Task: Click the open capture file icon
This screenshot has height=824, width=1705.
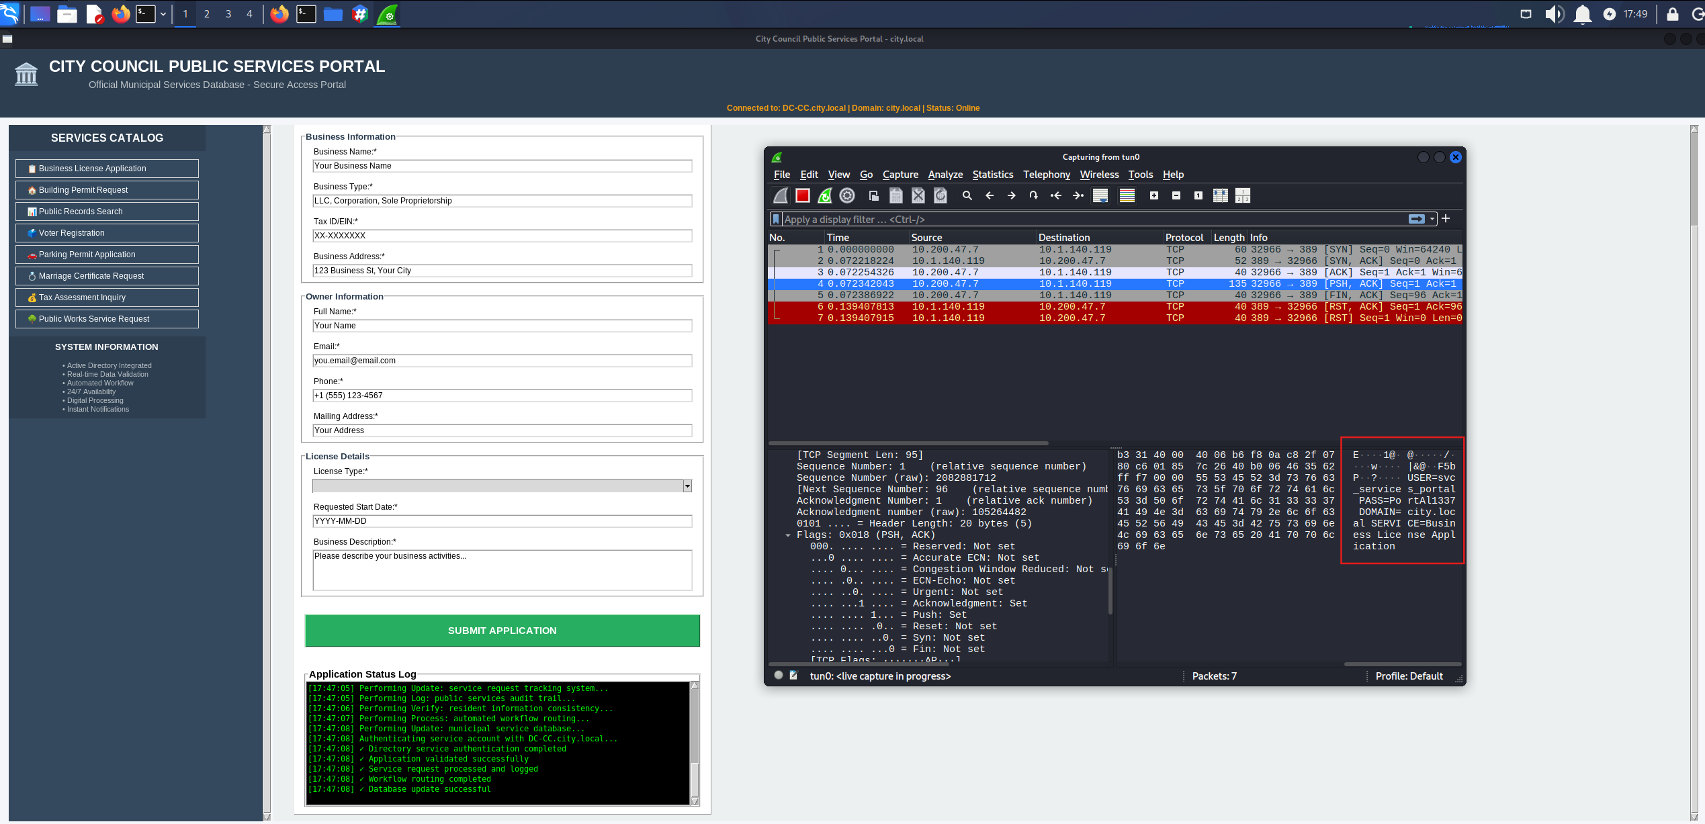Action: (873, 195)
